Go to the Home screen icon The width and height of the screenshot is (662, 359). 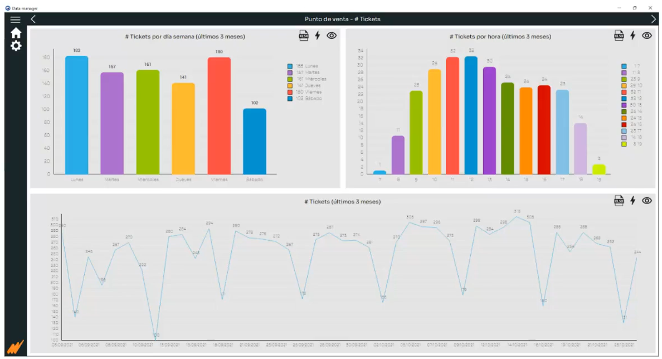pyautogui.click(x=16, y=33)
